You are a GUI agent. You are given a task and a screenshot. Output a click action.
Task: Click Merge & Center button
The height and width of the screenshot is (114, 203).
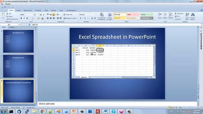tap(70, 18)
